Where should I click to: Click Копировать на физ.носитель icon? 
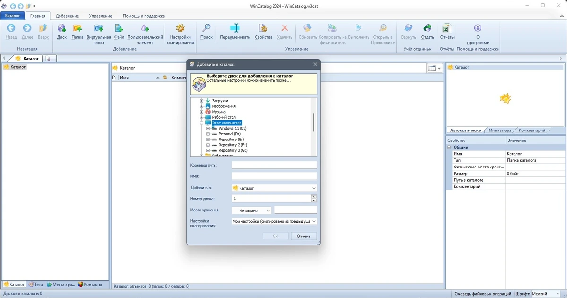click(x=333, y=34)
